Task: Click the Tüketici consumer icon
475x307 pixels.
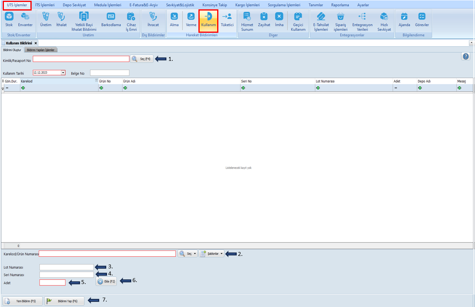Action: pos(227,20)
